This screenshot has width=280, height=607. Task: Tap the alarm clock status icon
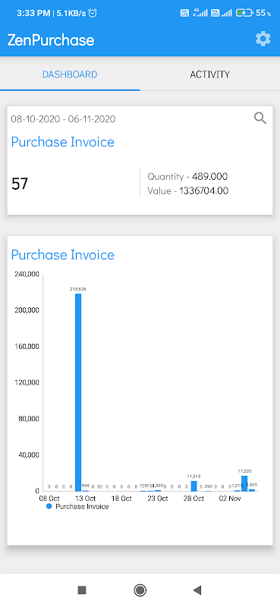click(x=93, y=13)
